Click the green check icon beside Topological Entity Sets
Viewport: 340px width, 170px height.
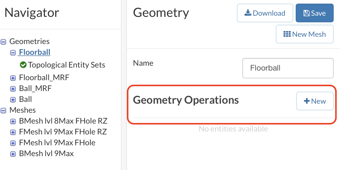[23, 65]
